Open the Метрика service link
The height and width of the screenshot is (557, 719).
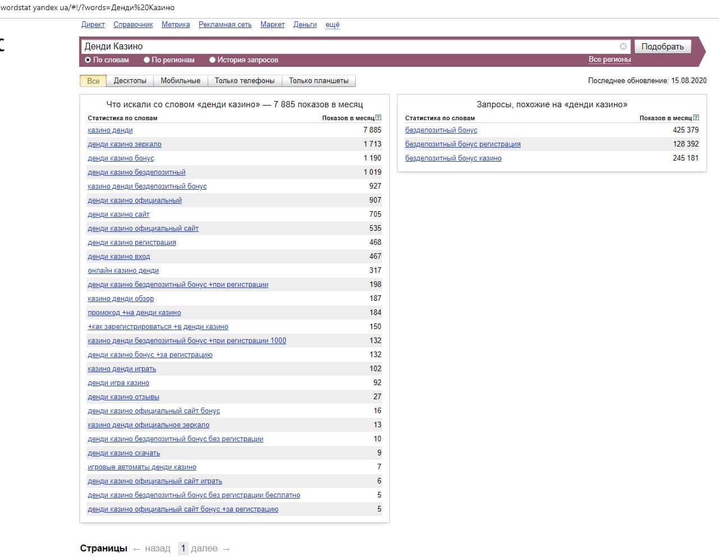[176, 25]
